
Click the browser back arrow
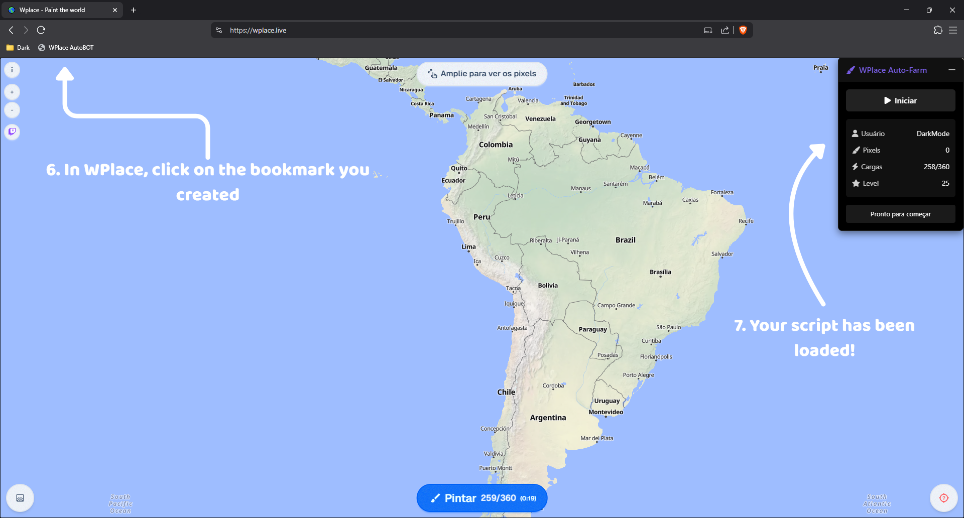11,30
